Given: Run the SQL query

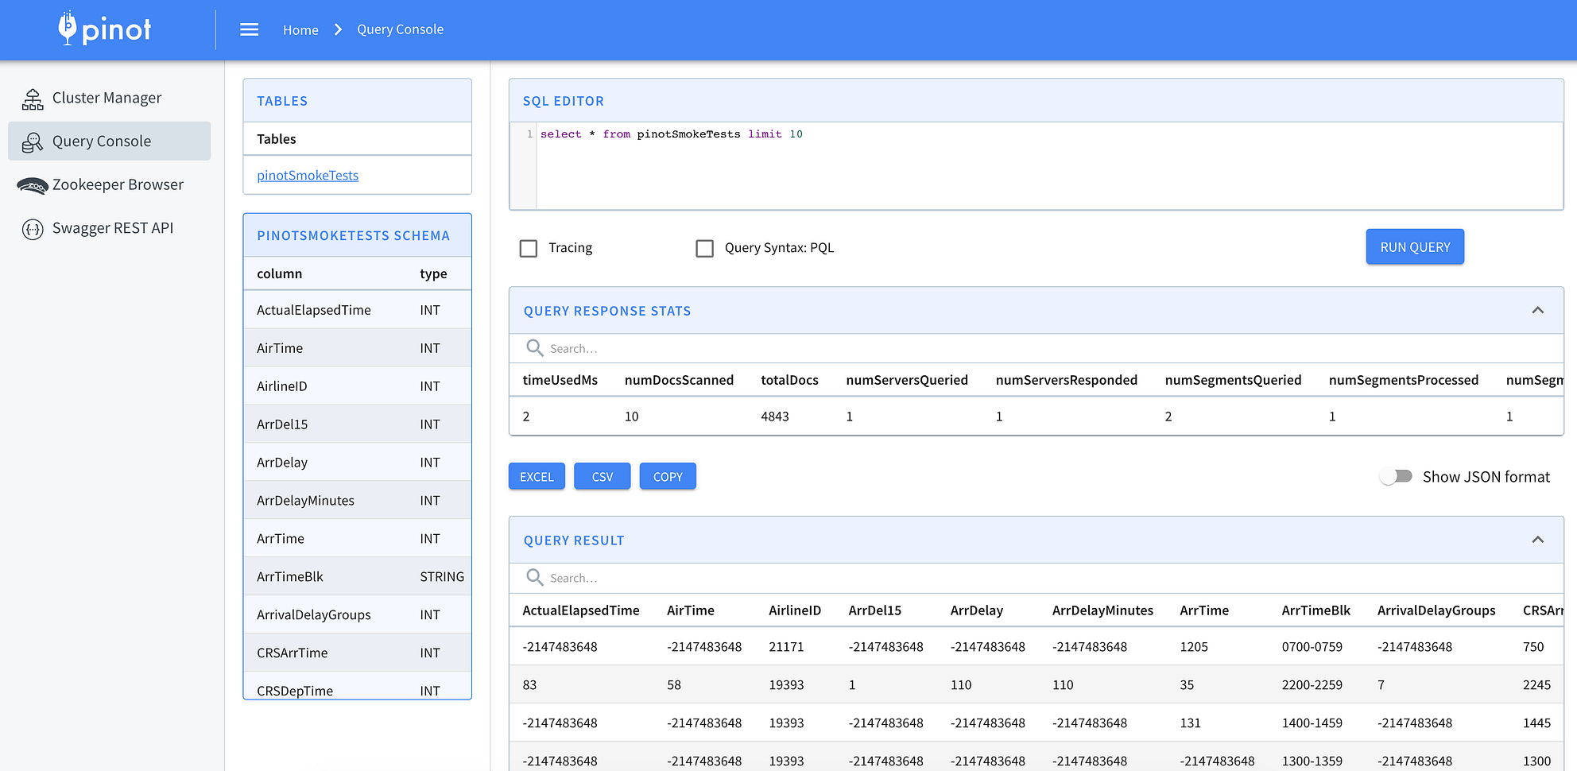Looking at the screenshot, I should [1414, 246].
